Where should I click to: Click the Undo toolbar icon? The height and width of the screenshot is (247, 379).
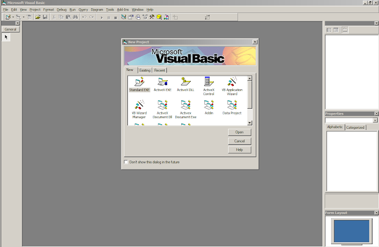(x=84, y=17)
